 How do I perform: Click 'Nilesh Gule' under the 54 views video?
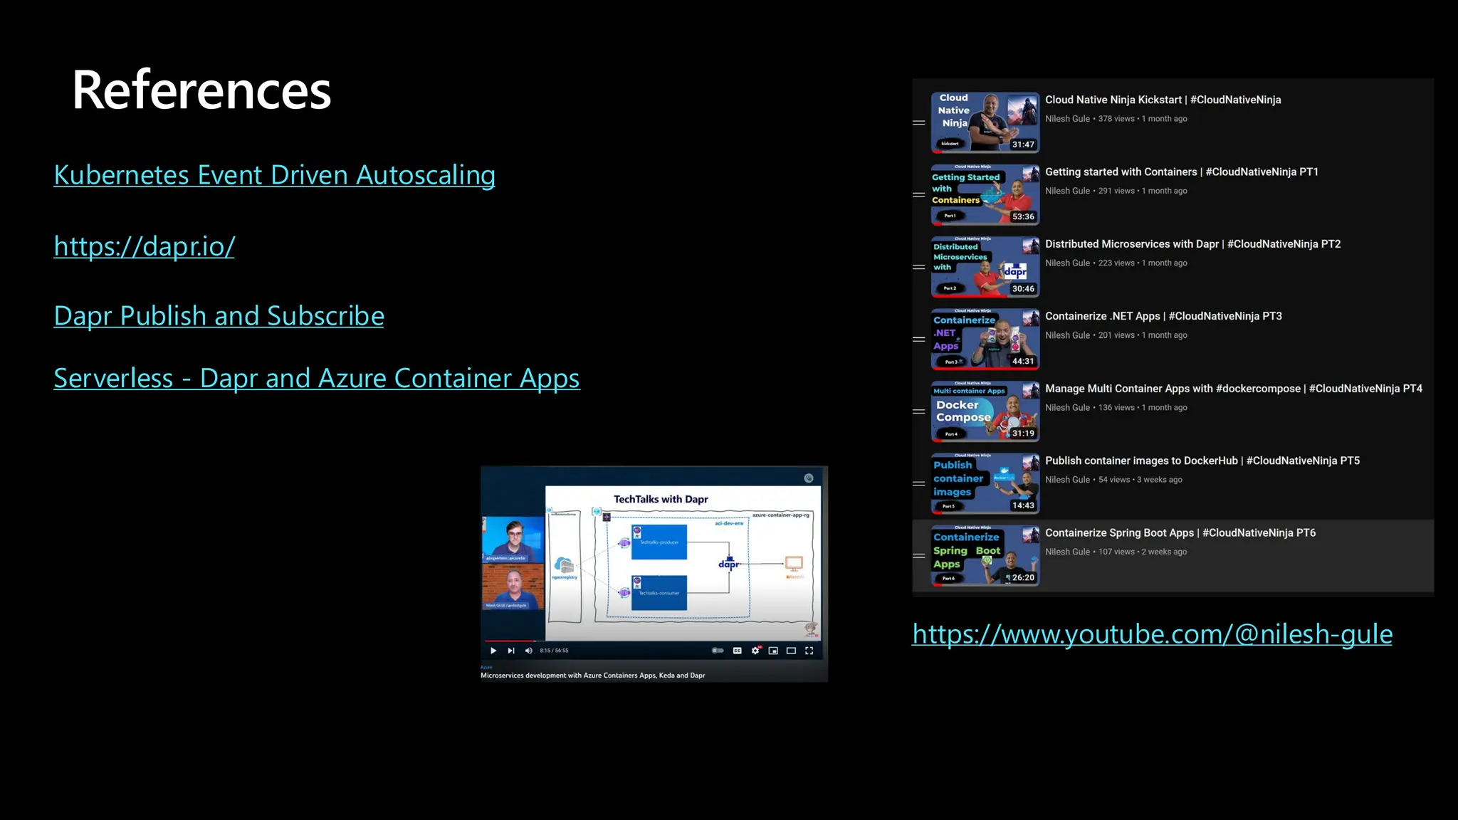(1067, 480)
